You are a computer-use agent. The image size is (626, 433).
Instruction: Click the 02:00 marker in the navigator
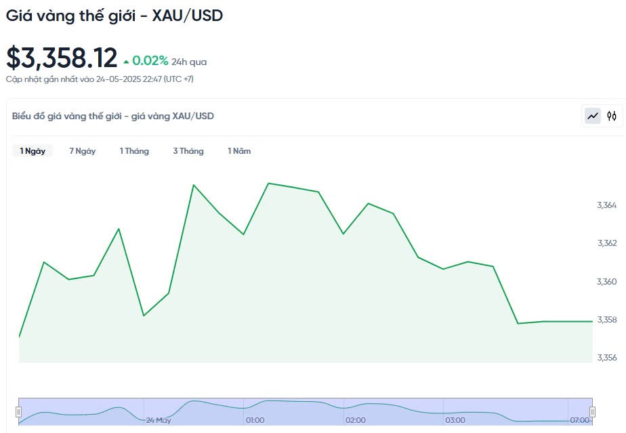(355, 420)
